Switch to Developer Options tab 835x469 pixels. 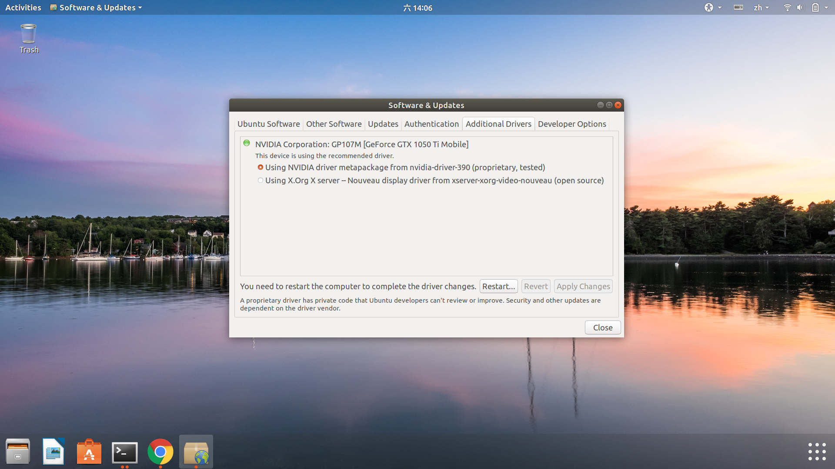571,124
